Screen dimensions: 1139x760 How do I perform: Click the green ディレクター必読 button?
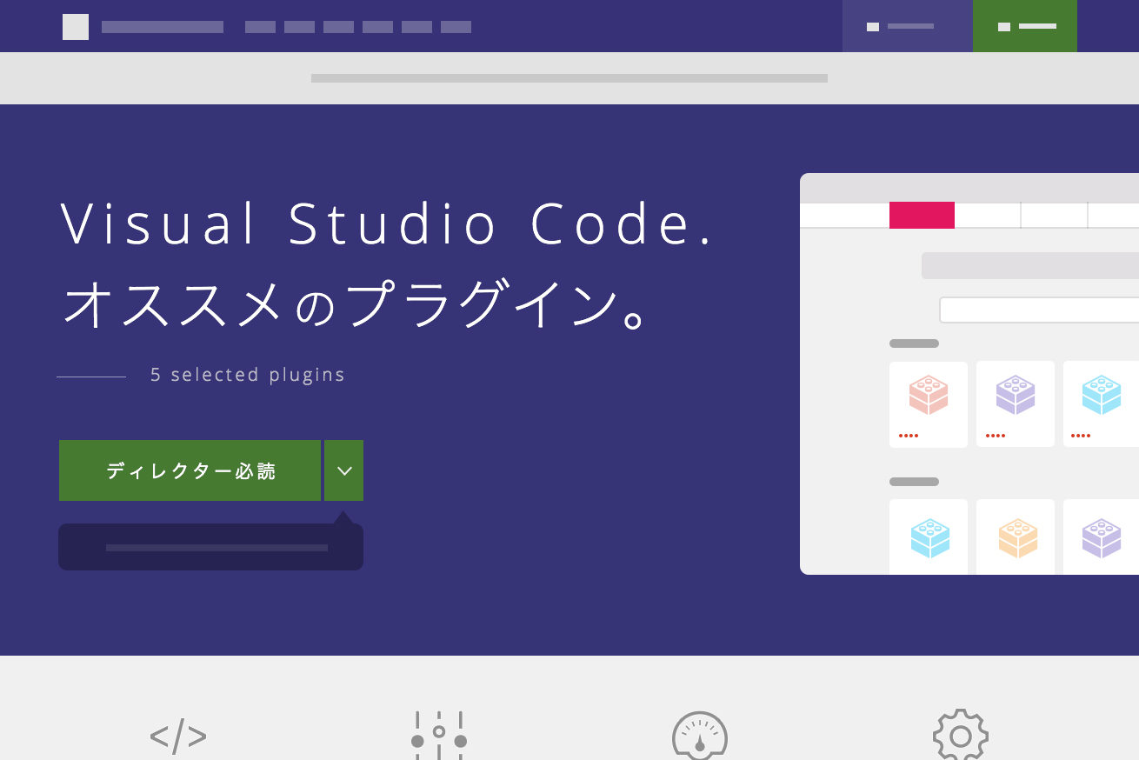click(x=190, y=470)
